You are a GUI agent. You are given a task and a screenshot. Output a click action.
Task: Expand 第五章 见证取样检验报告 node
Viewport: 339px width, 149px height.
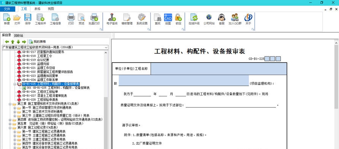pyautogui.click(x=10, y=124)
